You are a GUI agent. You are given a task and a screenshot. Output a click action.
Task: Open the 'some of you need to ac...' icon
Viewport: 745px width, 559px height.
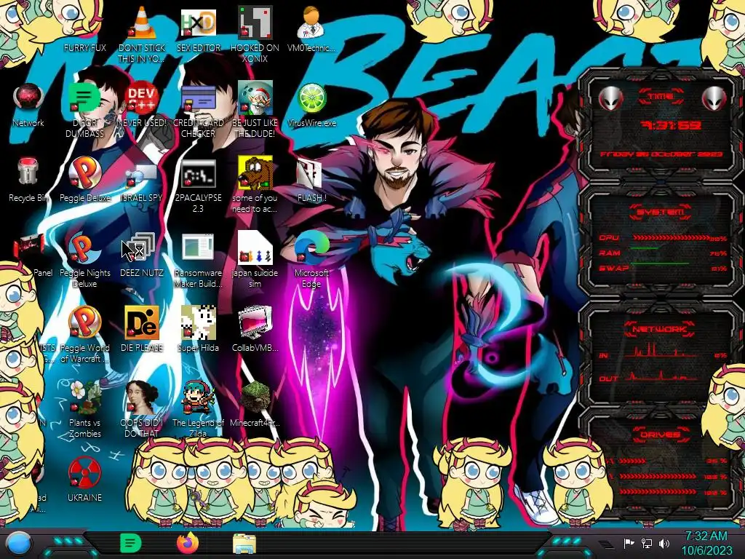pyautogui.click(x=255, y=173)
